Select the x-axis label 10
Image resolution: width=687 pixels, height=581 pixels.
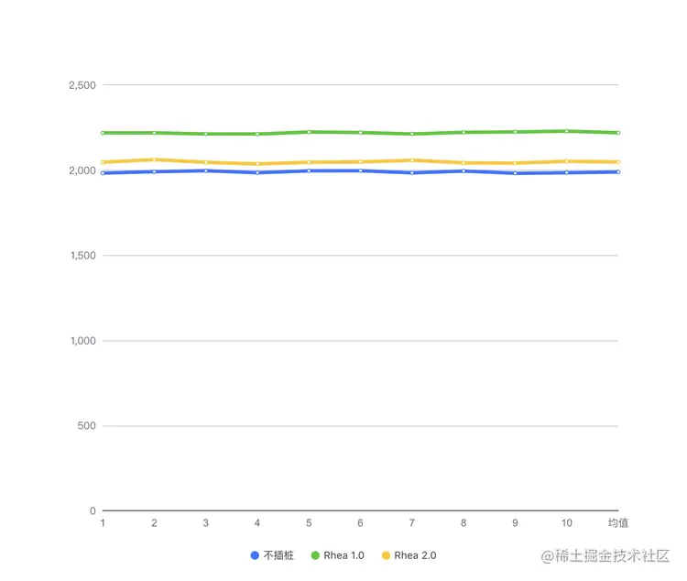click(567, 522)
